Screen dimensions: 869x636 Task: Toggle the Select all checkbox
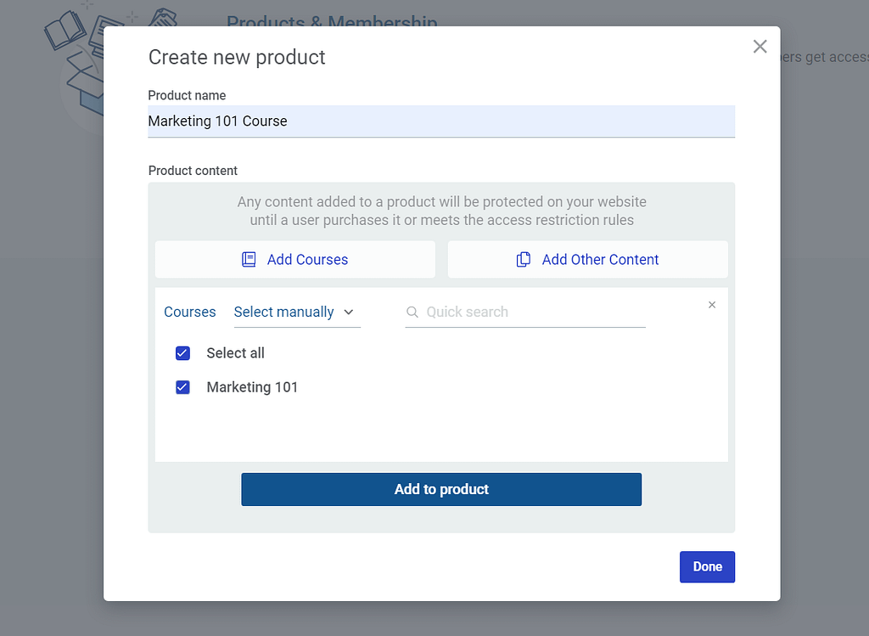point(182,353)
